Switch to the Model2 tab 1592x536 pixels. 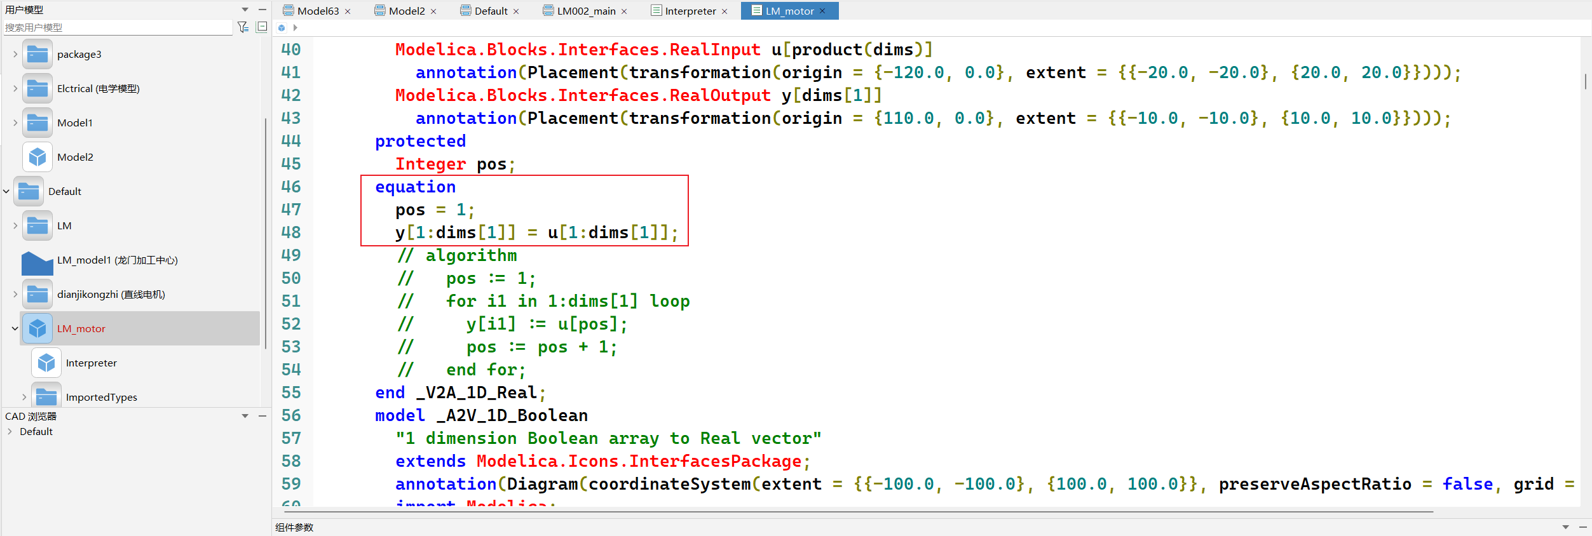405,11
